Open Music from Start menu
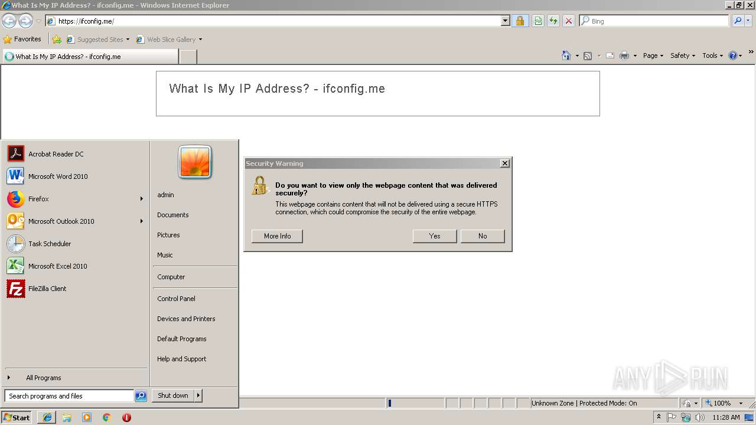 (165, 255)
